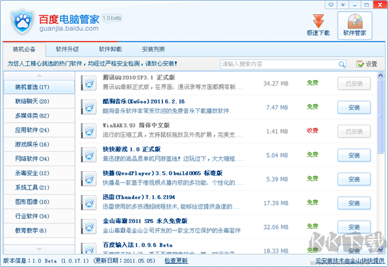Expand category list with up arrow
Viewport: 388px width, 267px height.
coord(39,75)
